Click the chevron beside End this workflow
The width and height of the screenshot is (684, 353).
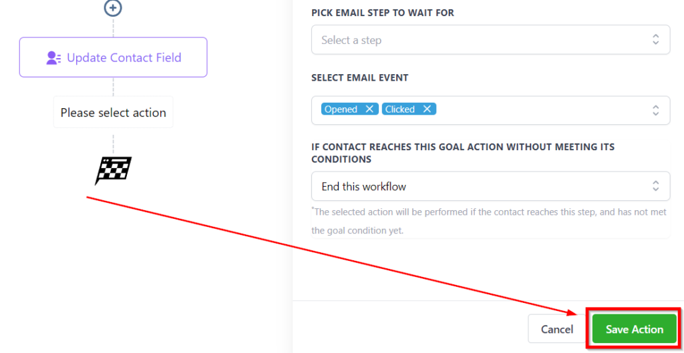(655, 186)
